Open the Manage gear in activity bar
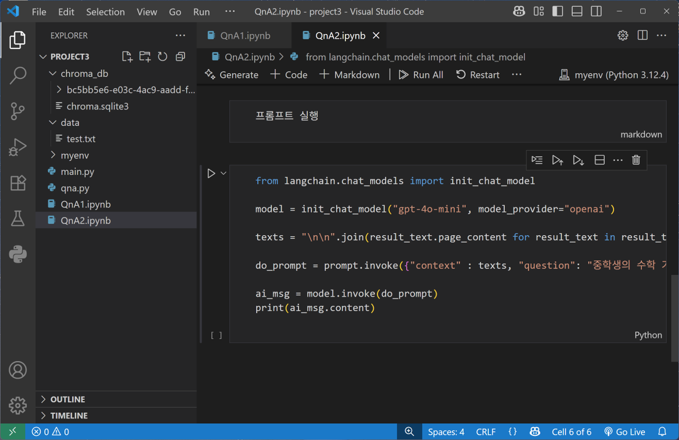 click(x=18, y=406)
